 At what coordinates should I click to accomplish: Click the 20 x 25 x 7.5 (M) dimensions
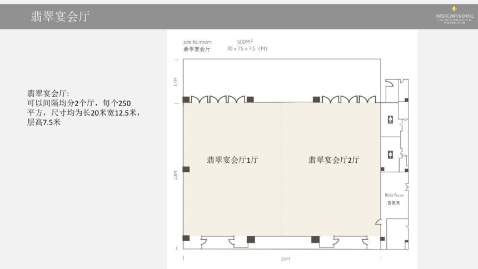[247, 48]
